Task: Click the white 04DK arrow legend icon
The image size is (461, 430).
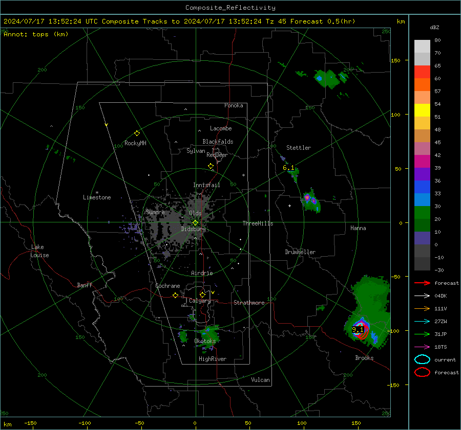Action: [422, 296]
